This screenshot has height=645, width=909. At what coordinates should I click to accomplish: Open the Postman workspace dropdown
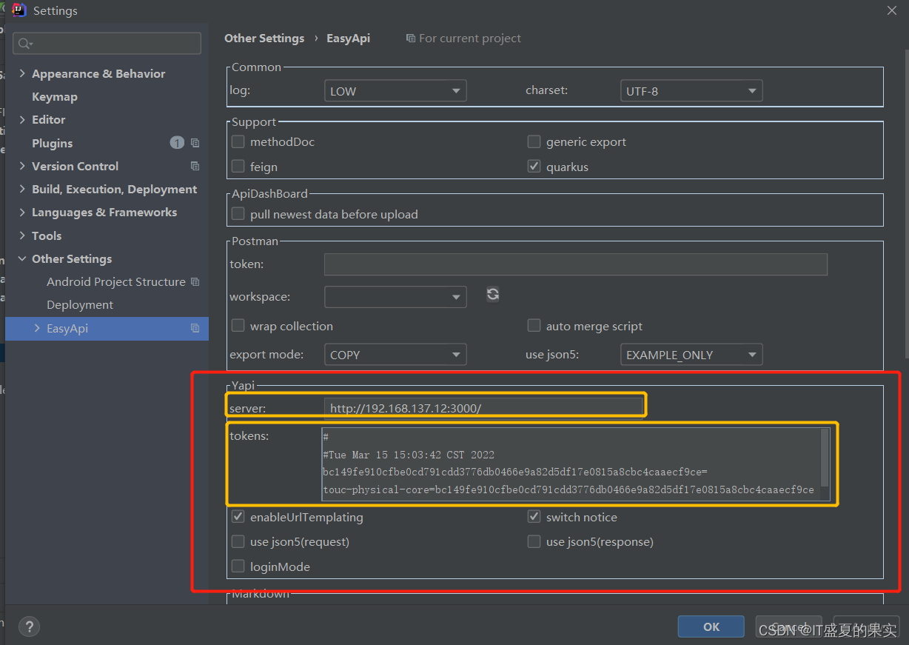(x=395, y=297)
